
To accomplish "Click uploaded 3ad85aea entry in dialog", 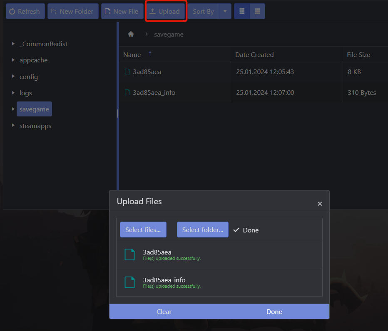I will click(219, 255).
